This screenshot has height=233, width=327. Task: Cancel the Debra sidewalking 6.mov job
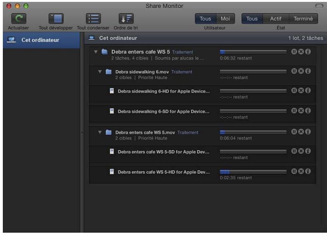(x=301, y=71)
